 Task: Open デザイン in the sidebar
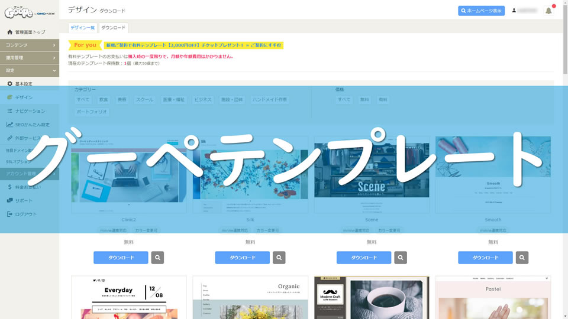24,97
